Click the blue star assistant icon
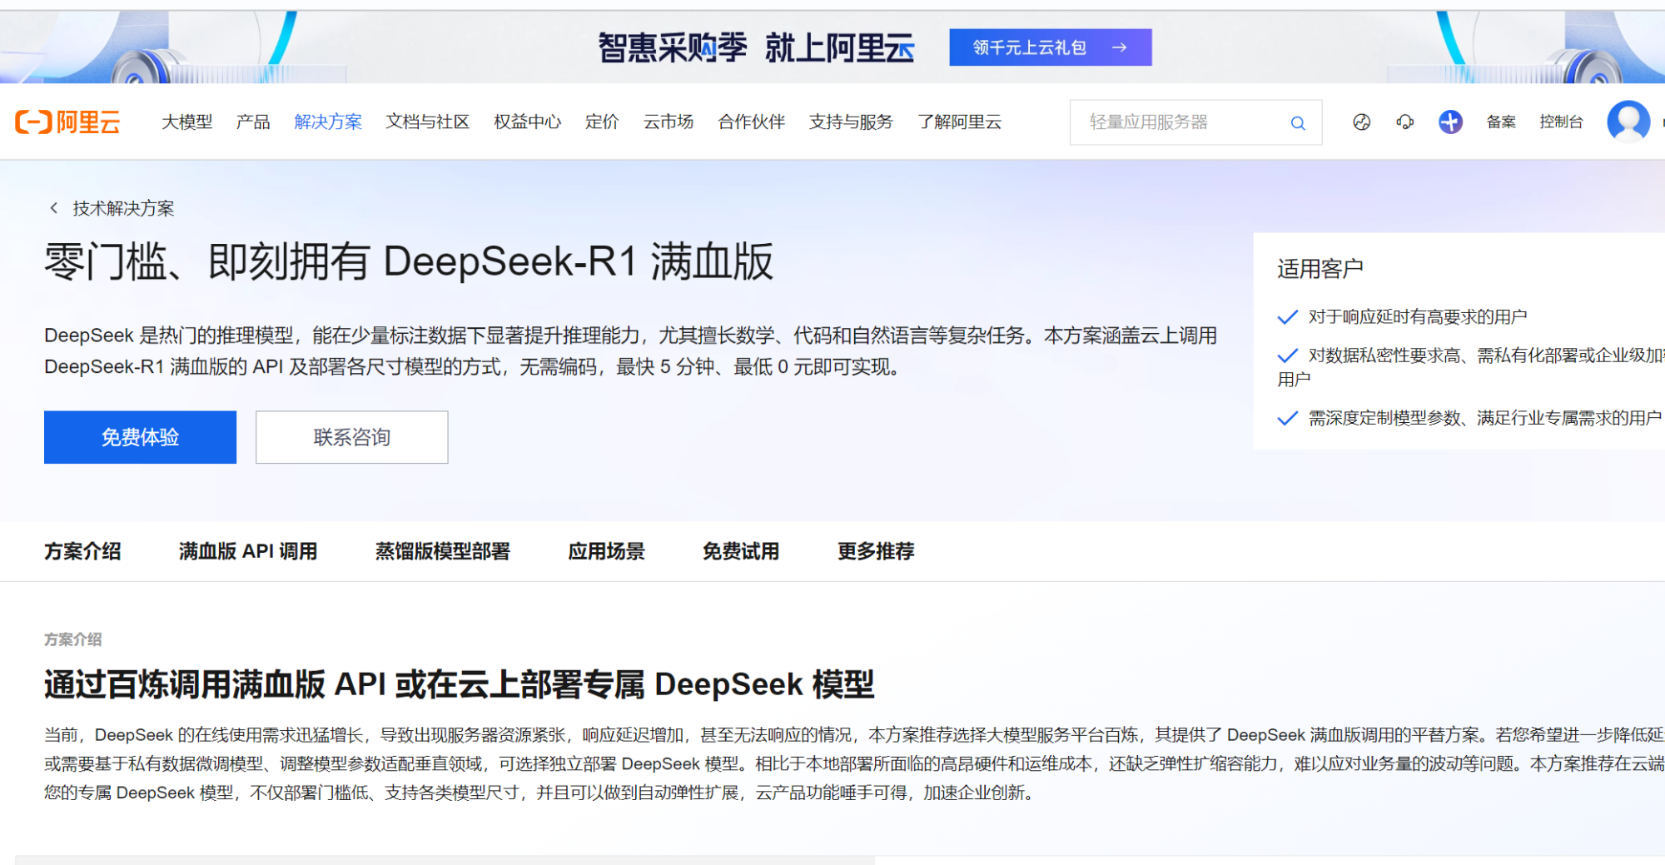The width and height of the screenshot is (1665, 865). [x=1450, y=122]
